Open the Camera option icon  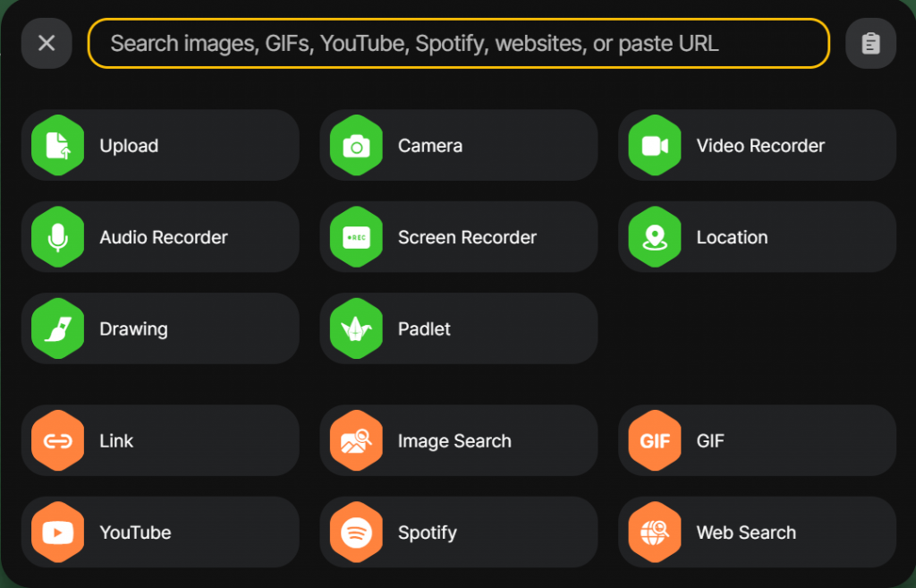[x=356, y=146]
